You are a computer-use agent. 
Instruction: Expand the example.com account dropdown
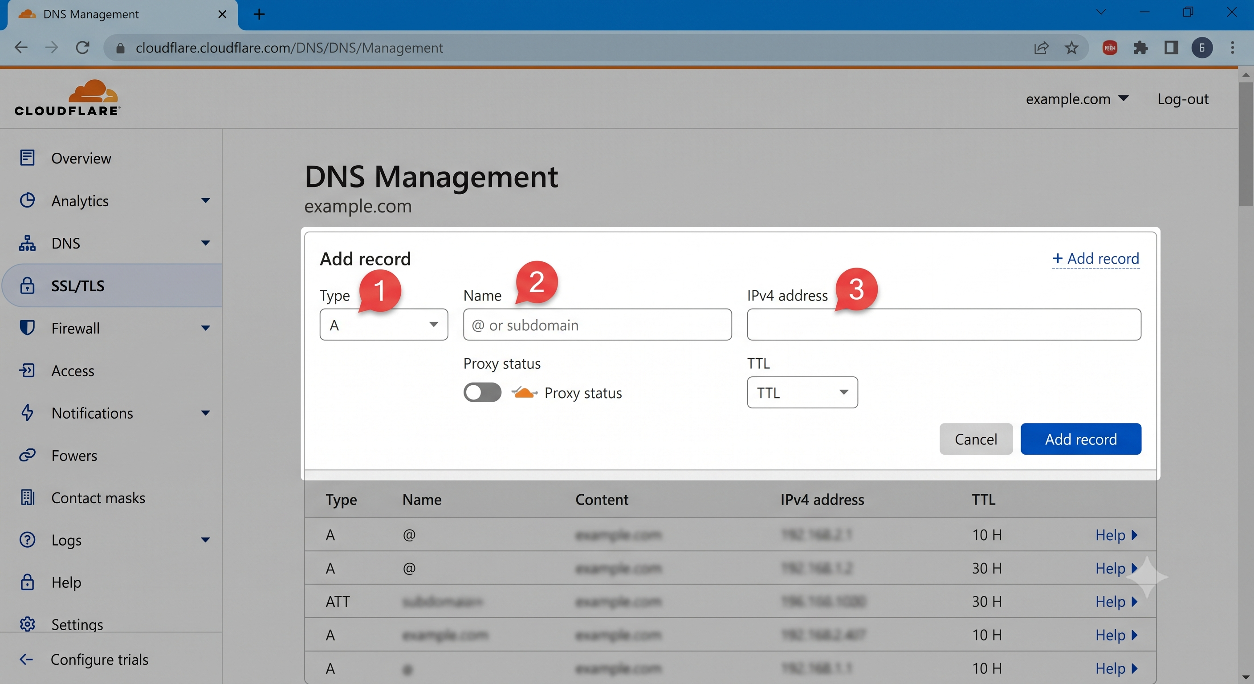click(x=1077, y=99)
